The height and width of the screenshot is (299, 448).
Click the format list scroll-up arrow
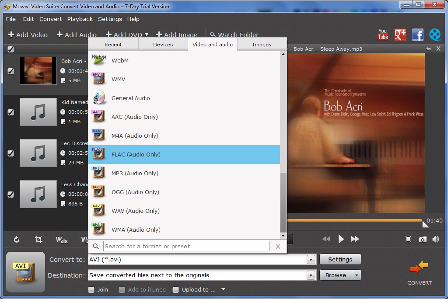(283, 54)
